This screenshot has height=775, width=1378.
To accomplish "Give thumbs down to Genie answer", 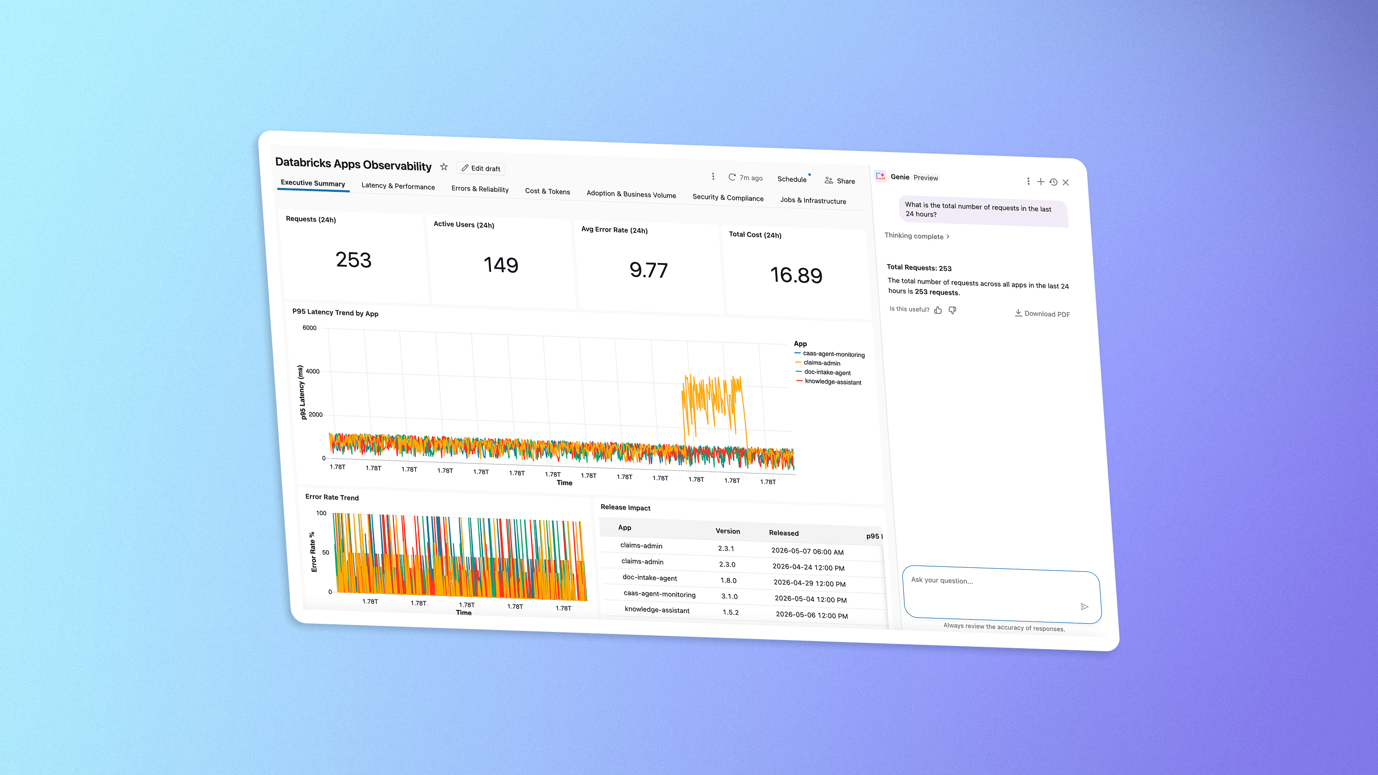I will click(952, 310).
